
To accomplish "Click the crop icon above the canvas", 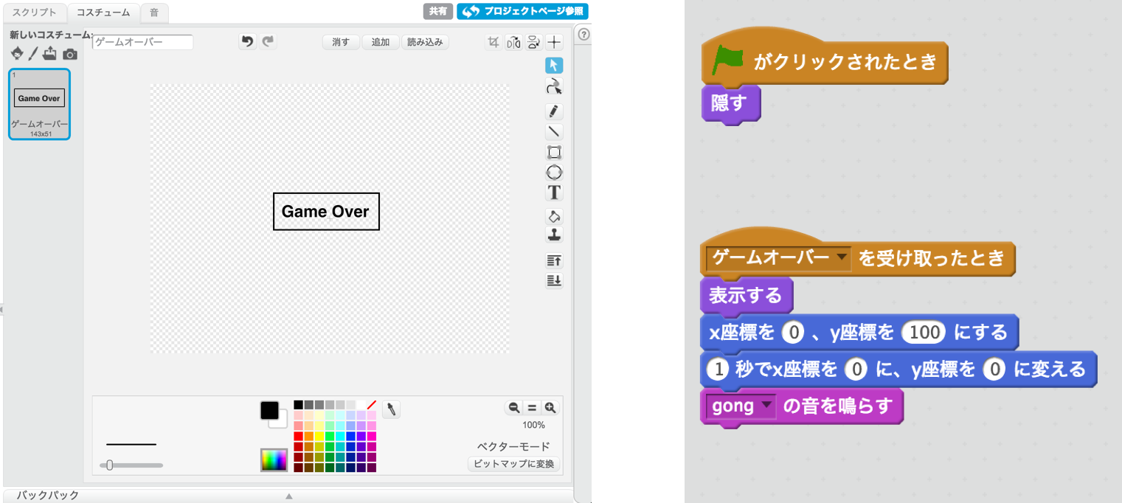I will (x=493, y=42).
